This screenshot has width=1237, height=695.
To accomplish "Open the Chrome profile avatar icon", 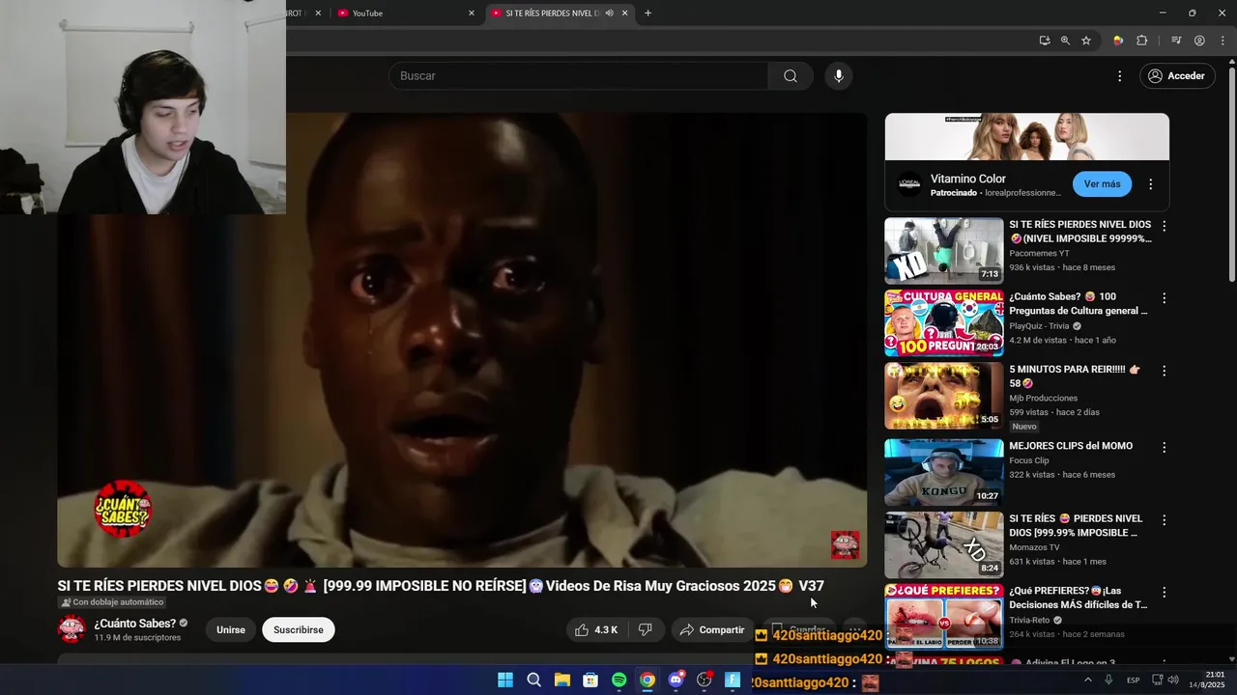I will point(1199,41).
